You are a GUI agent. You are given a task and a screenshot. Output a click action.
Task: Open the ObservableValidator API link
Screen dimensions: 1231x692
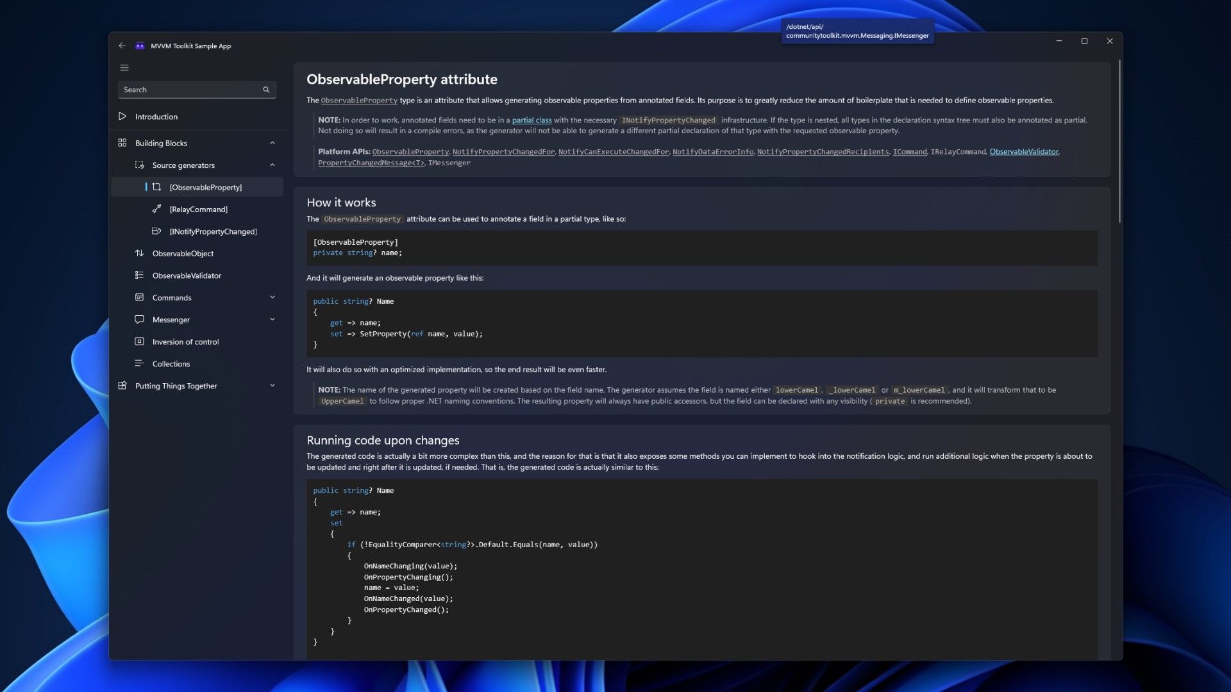[1023, 152]
